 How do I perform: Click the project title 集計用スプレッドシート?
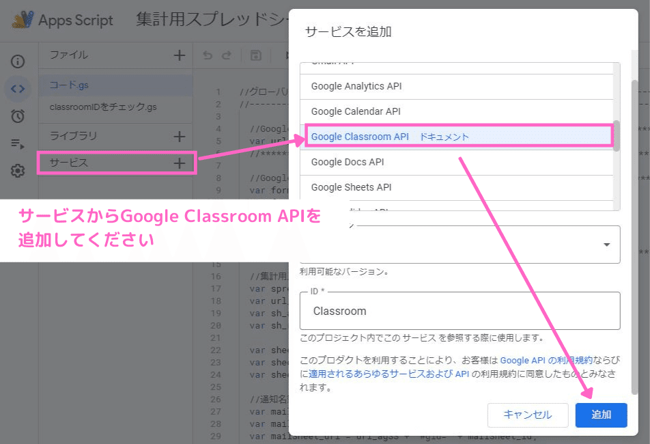[212, 20]
